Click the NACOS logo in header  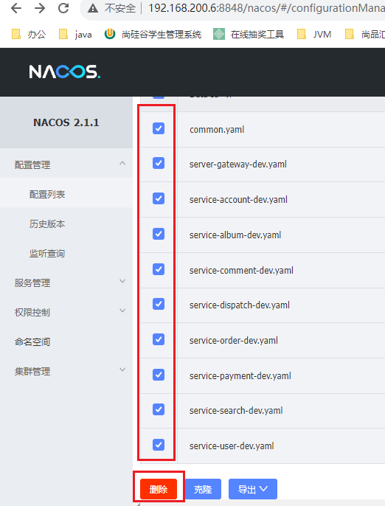(x=65, y=72)
